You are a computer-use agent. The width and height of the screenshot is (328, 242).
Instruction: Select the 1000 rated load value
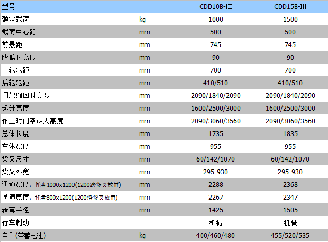coord(216,19)
